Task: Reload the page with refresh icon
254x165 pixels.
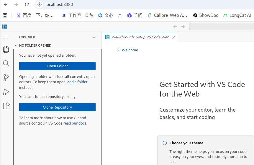Action: tap(27, 4)
